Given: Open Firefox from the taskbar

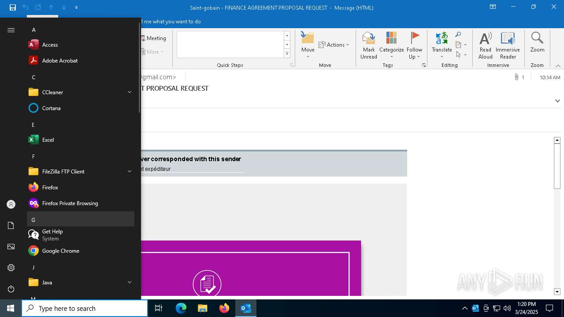Looking at the screenshot, I should [224, 308].
